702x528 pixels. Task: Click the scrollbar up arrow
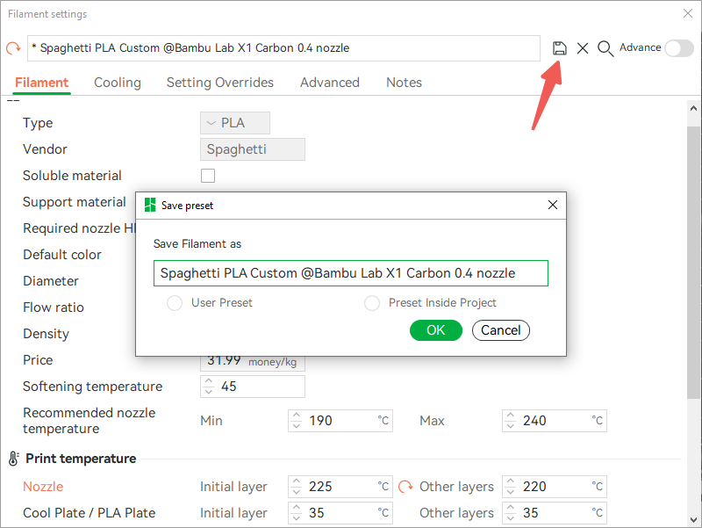click(693, 108)
